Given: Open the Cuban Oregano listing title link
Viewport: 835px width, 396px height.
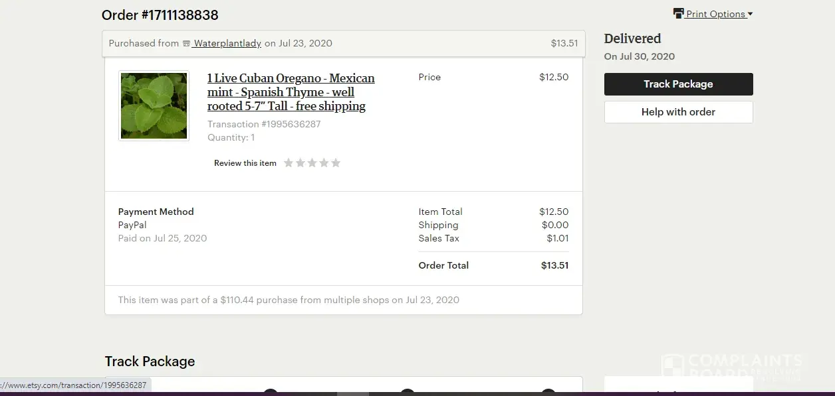Looking at the screenshot, I should 291,92.
